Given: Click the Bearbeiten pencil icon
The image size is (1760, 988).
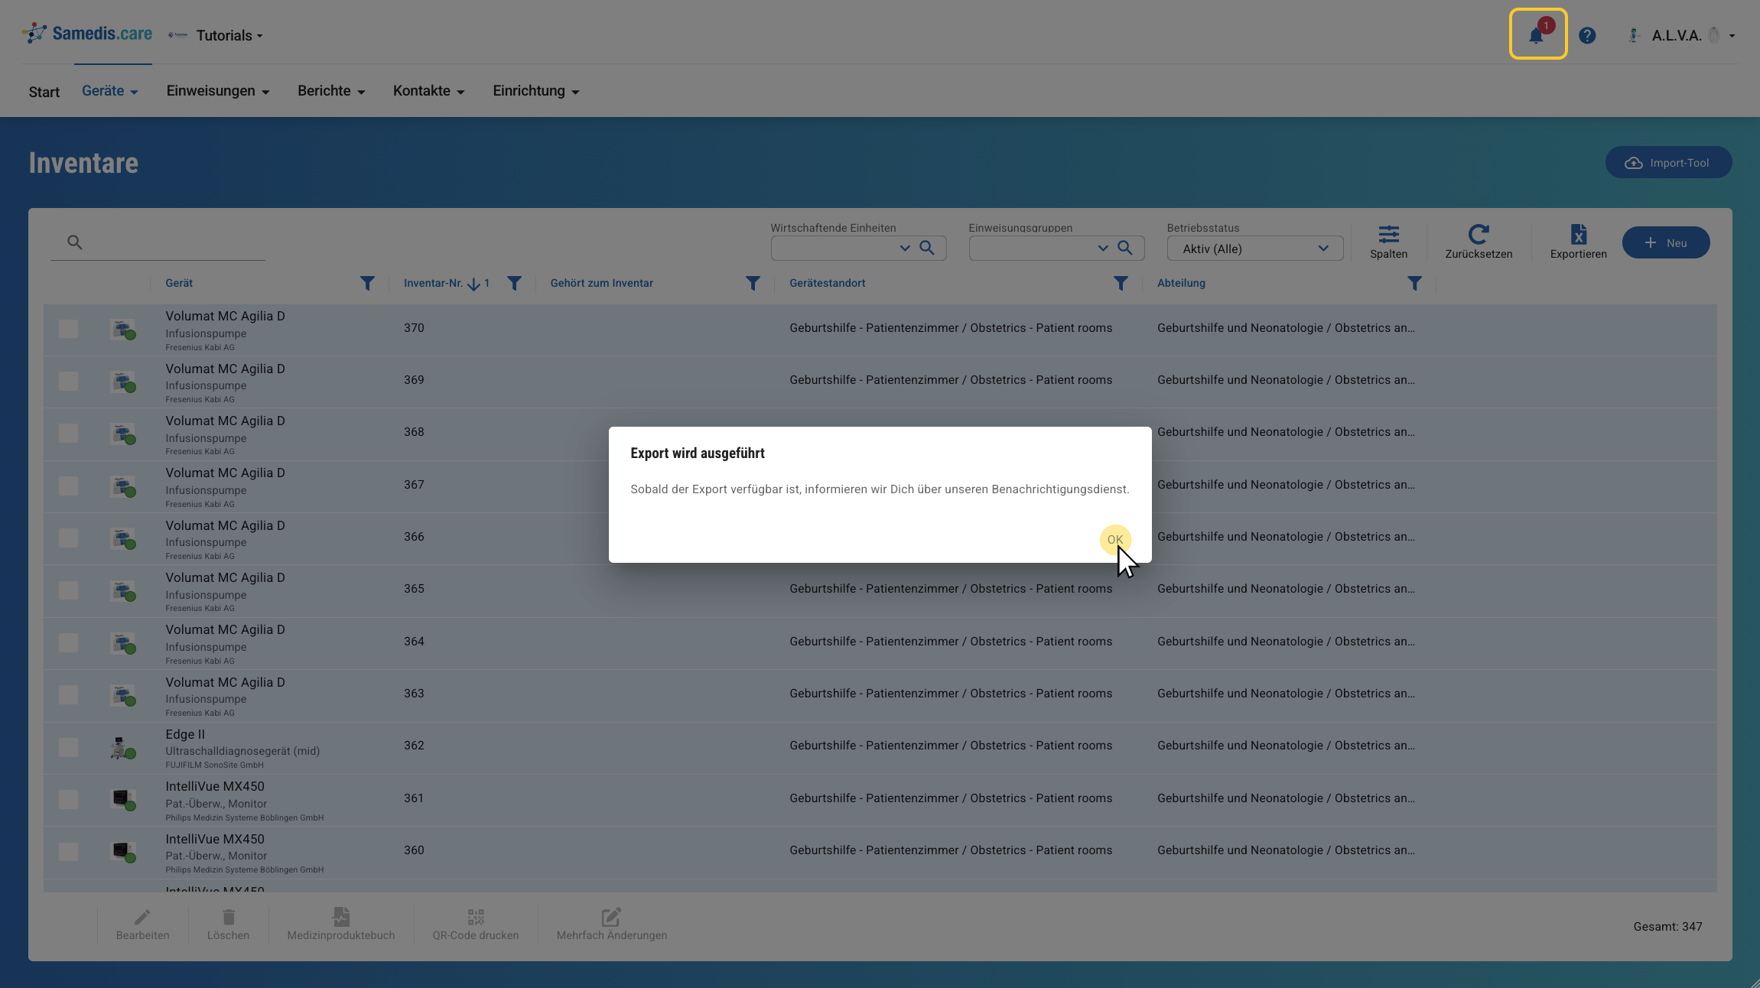Looking at the screenshot, I should click(x=143, y=916).
